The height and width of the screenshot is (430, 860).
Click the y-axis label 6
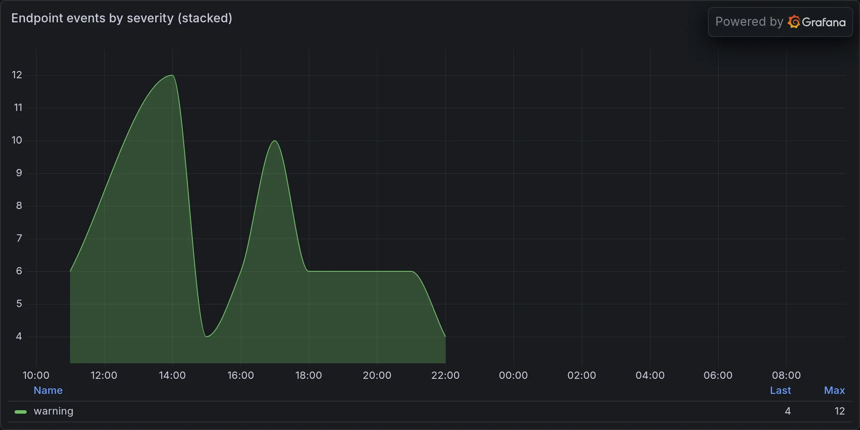pos(19,271)
